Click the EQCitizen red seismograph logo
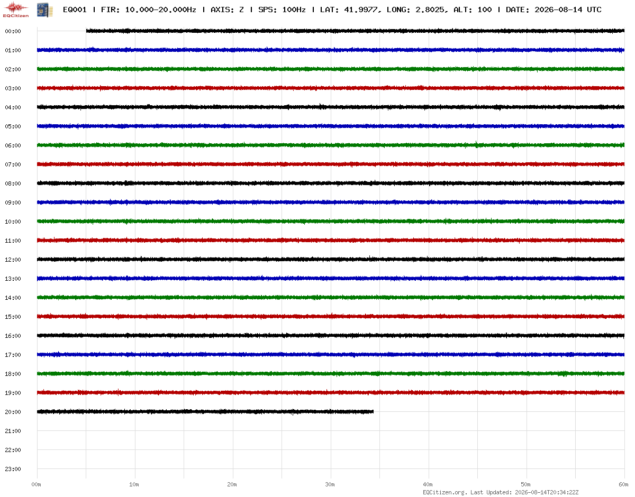The height and width of the screenshot is (497, 635). 15,9
